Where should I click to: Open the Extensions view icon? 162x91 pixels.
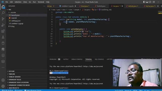point(3,31)
